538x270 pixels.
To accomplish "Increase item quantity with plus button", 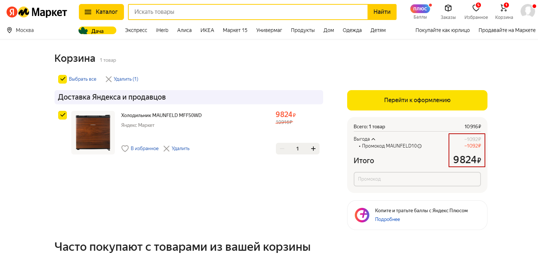I will pyautogui.click(x=313, y=149).
